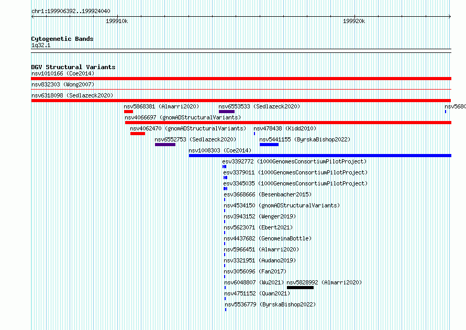This screenshot has width=466, height=330.
Task: Click the nsv1010166 (Coe2014) label
Action: pyautogui.click(x=63, y=73)
